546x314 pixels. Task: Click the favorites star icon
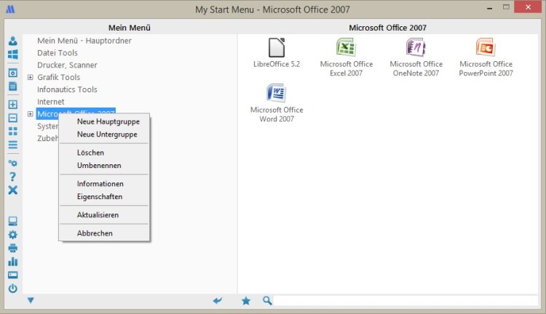click(246, 300)
